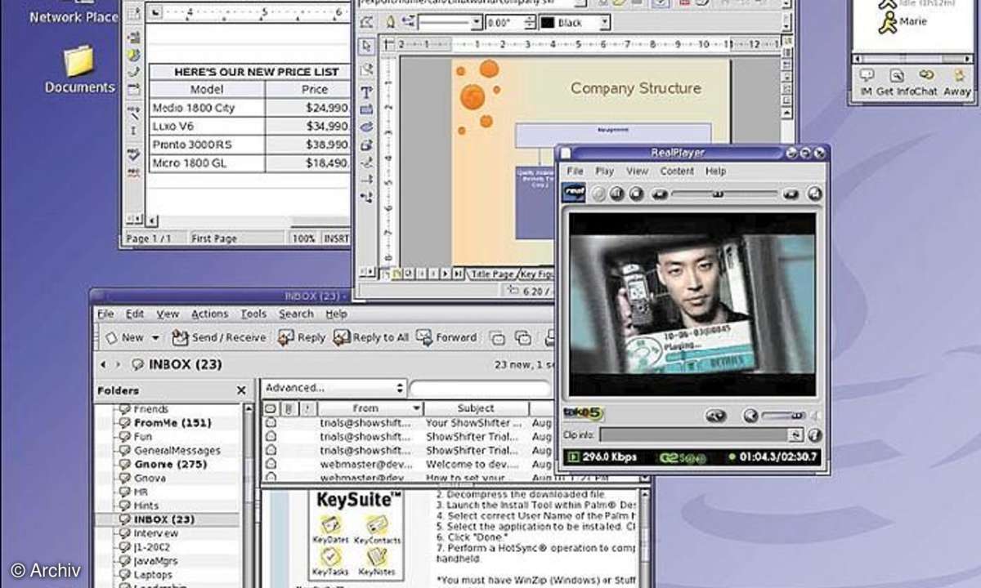Click the take5 logo in RealPlayer

pos(582,415)
